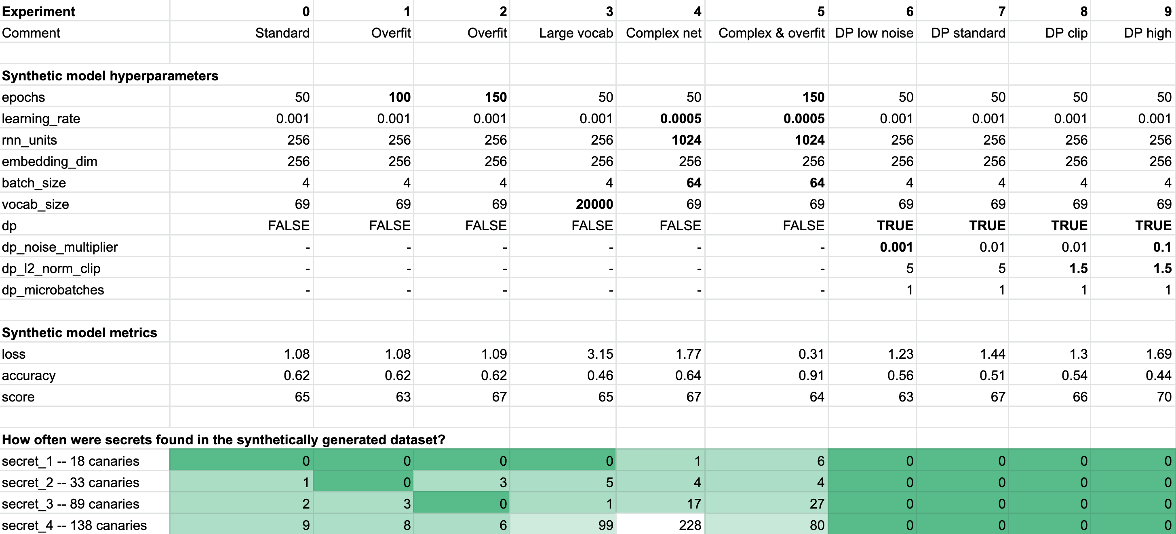The height and width of the screenshot is (534, 1176).
Task: Select the 'Comment' row label
Action: pos(85,32)
